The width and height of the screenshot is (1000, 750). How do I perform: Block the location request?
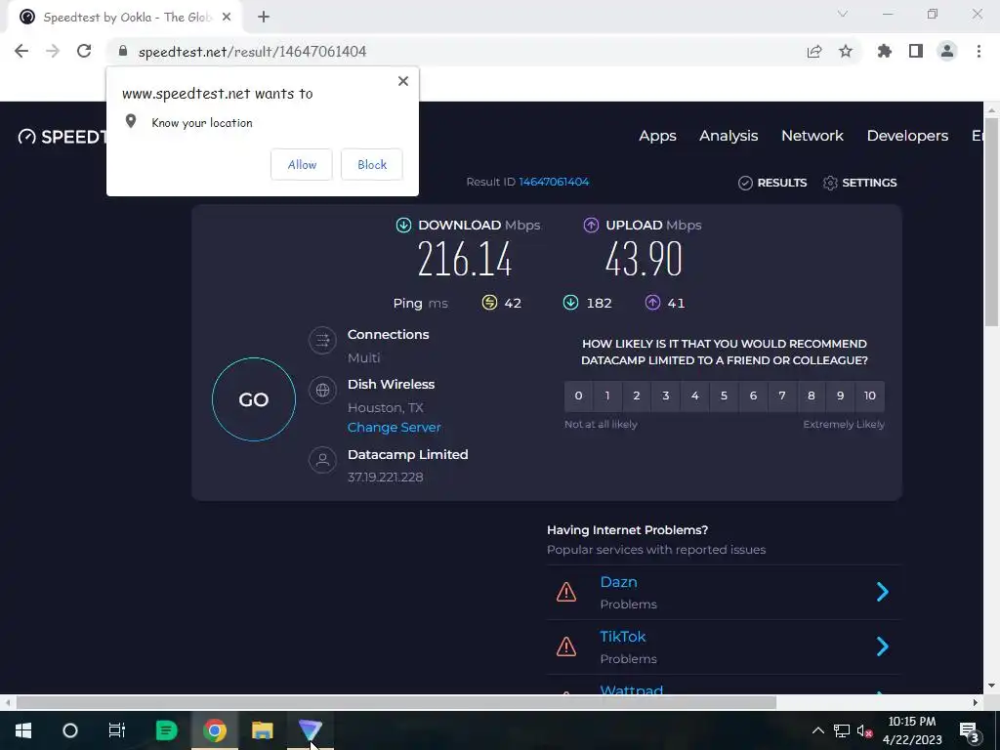(x=372, y=164)
